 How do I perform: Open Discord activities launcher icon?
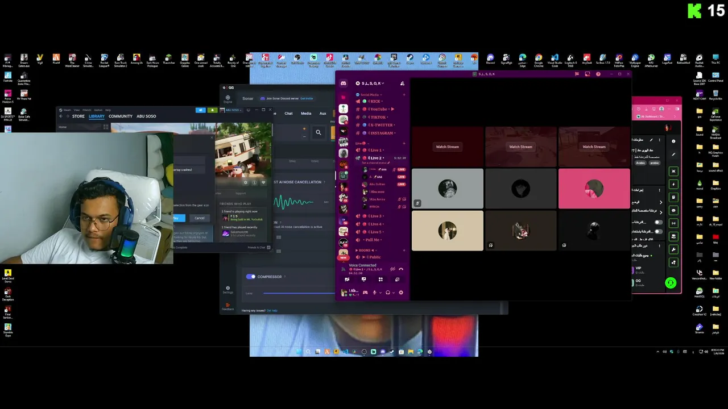[x=380, y=279]
